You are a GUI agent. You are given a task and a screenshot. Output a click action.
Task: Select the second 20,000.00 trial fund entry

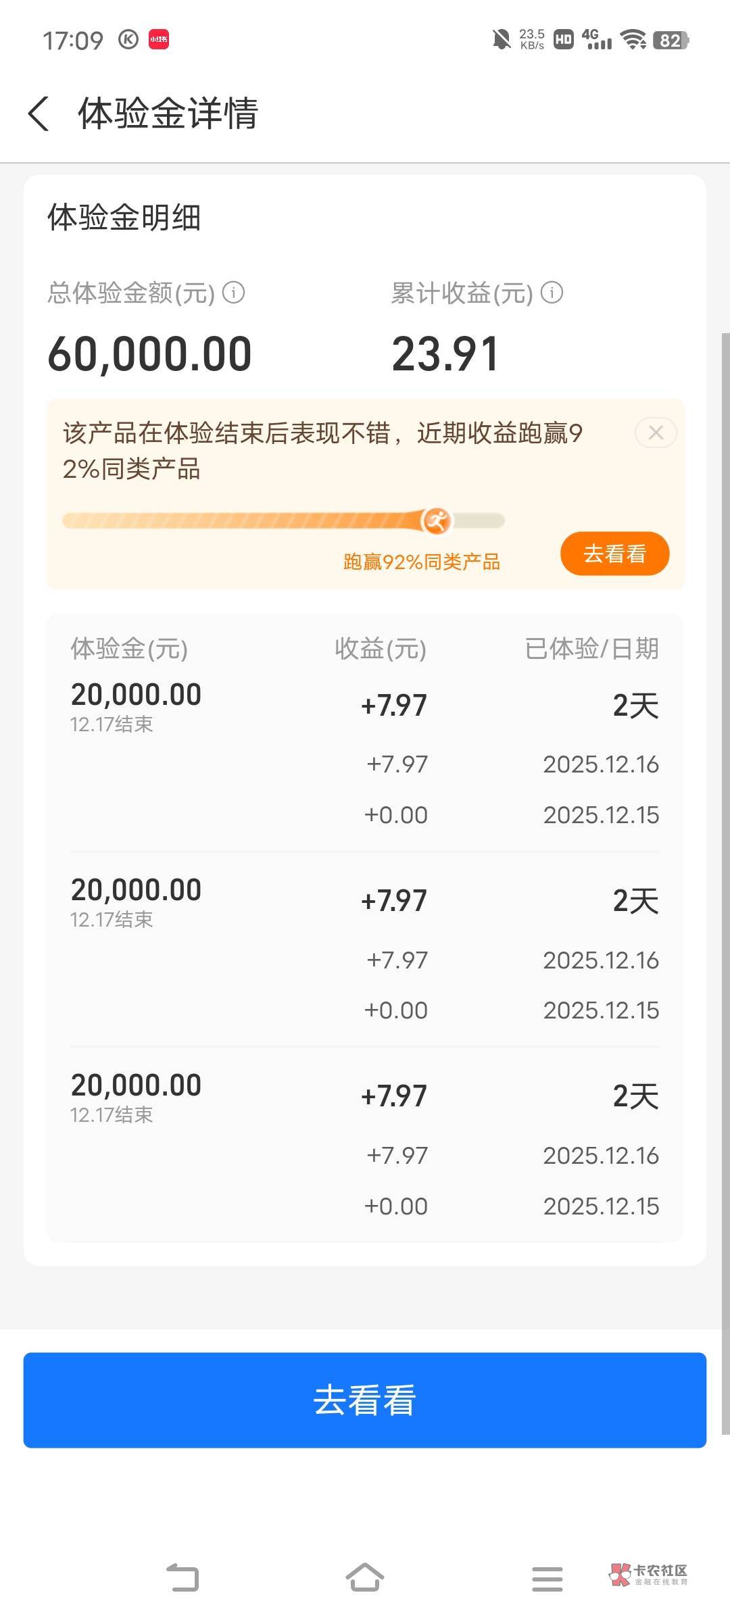[136, 890]
